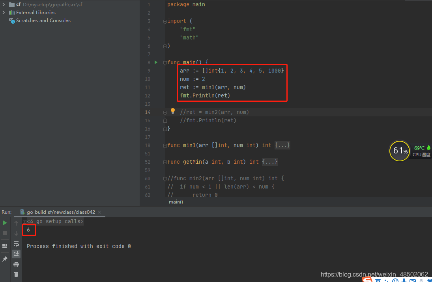Click the up arrow in the Run console
The width and height of the screenshot is (432, 282).
(x=16, y=223)
